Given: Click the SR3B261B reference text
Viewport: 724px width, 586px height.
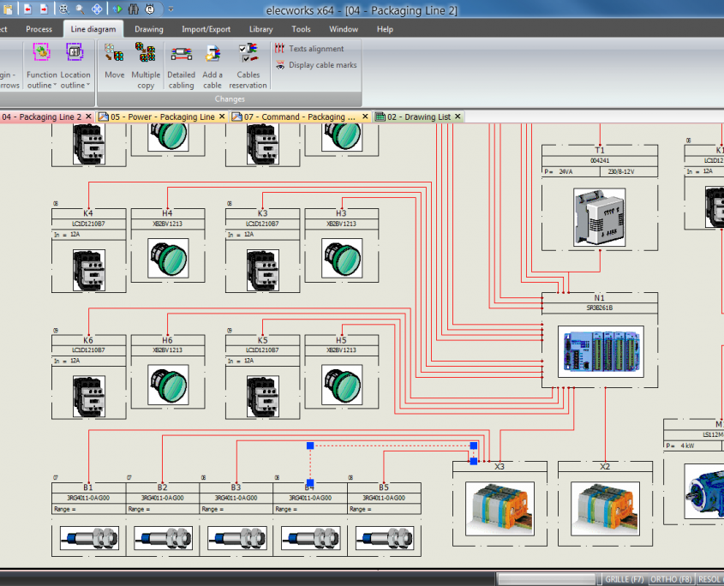Looking at the screenshot, I should pos(599,308).
